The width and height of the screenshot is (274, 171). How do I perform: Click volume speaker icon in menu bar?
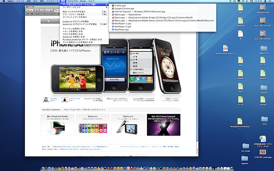pyautogui.click(x=247, y=1)
